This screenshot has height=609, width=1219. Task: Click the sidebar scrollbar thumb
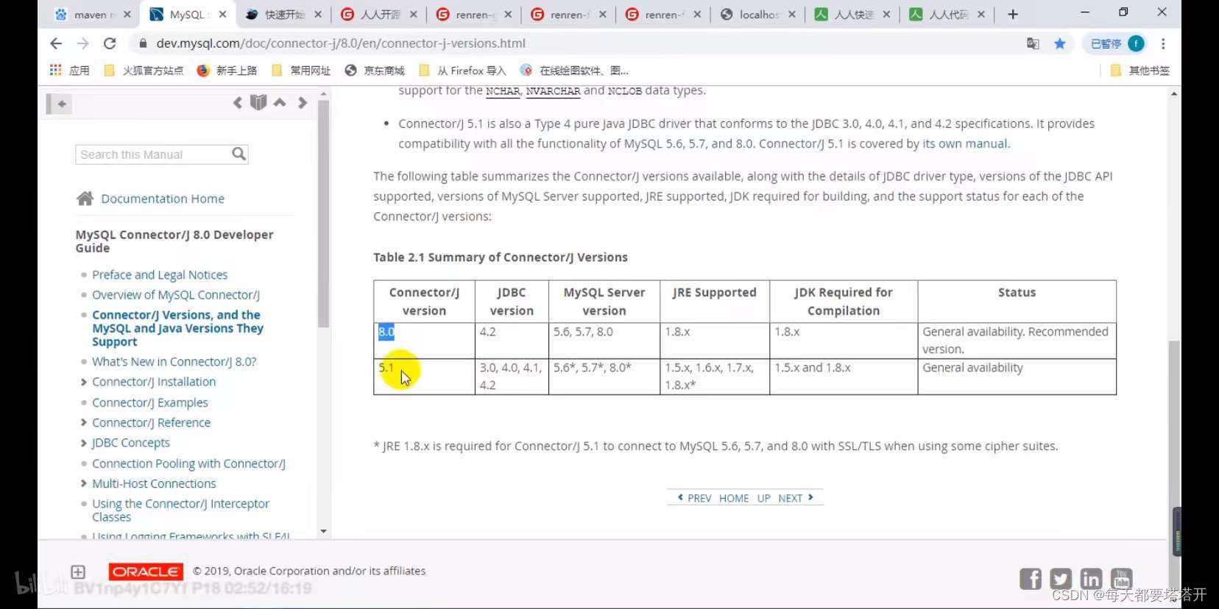pos(323,213)
